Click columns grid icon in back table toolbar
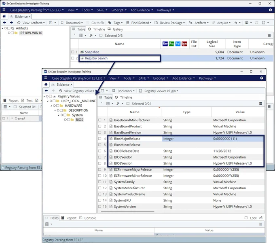The image size is (275, 243). pyautogui.click(x=81, y=36)
